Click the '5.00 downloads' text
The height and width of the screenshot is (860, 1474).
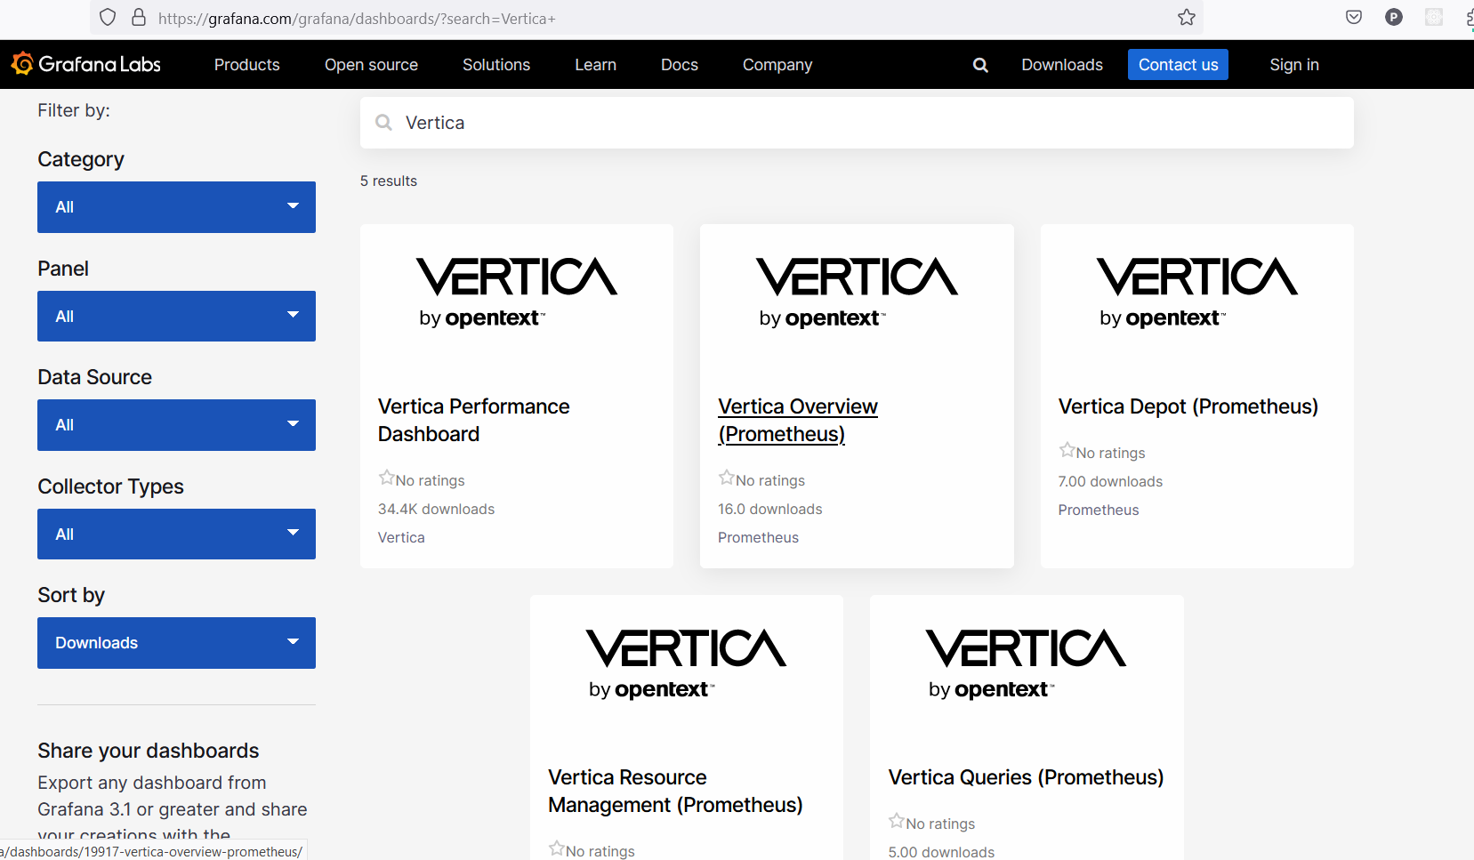[x=941, y=852]
